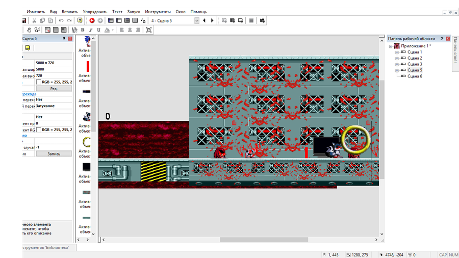This screenshot has width=459, height=258.
Task: Toggle bold text formatting
Action: coord(83,30)
